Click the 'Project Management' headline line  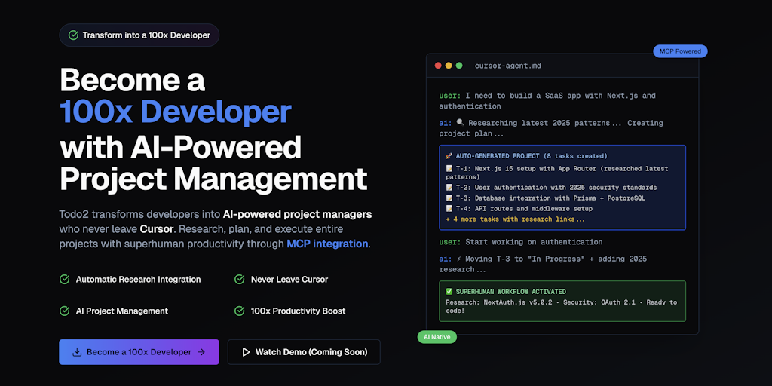[213, 179]
